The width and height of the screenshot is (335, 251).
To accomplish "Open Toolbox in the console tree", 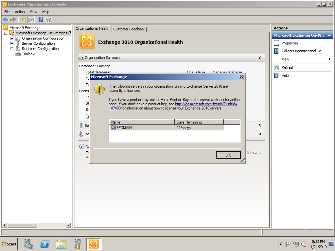I will (x=28, y=54).
